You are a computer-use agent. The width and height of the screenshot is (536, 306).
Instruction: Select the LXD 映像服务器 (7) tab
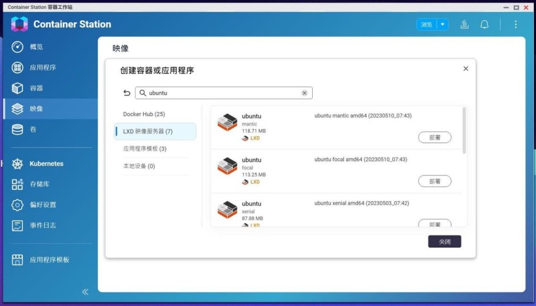tap(155, 131)
